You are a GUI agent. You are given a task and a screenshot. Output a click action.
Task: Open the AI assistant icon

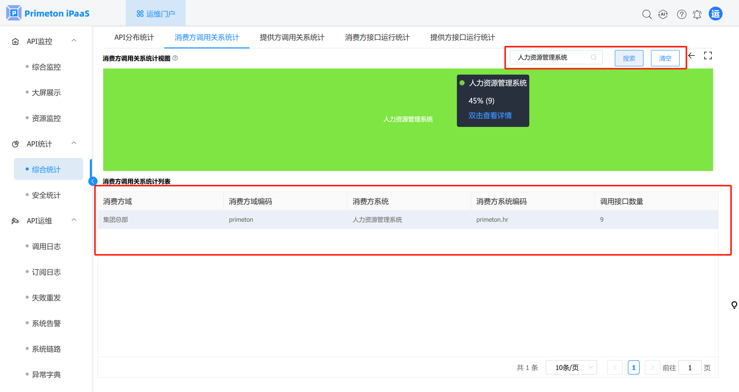pyautogui.click(x=663, y=14)
